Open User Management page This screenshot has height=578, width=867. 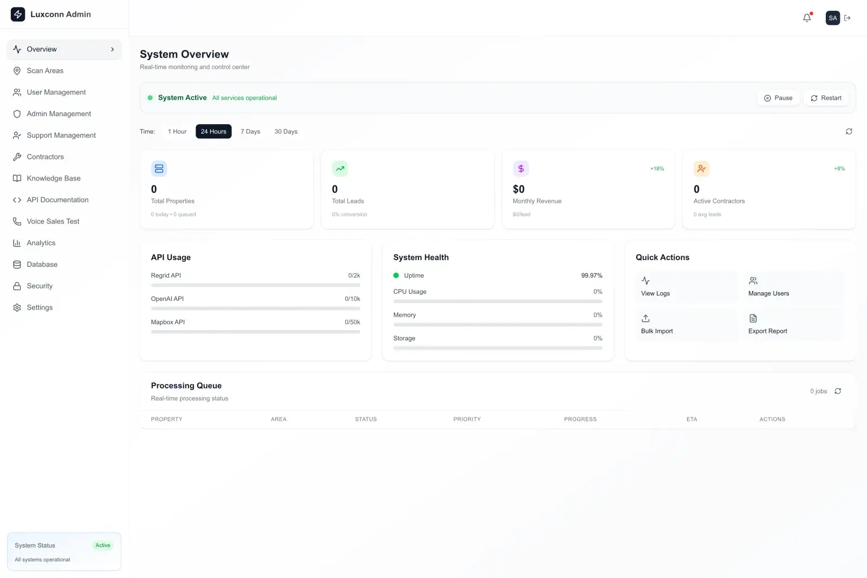coord(64,92)
